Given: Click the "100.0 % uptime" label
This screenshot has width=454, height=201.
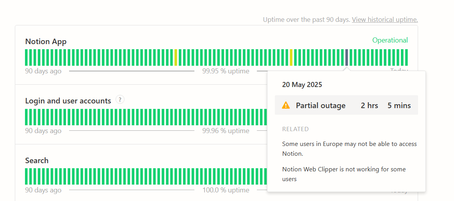Looking at the screenshot, I should 226,190.
